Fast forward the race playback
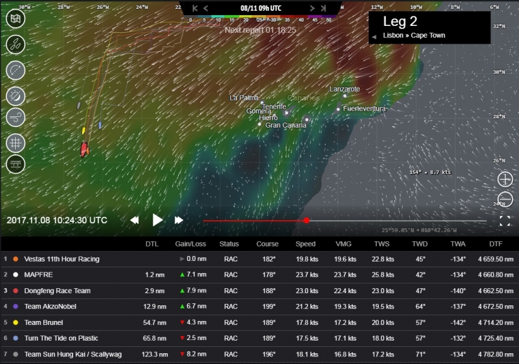The image size is (519, 364). tap(179, 221)
